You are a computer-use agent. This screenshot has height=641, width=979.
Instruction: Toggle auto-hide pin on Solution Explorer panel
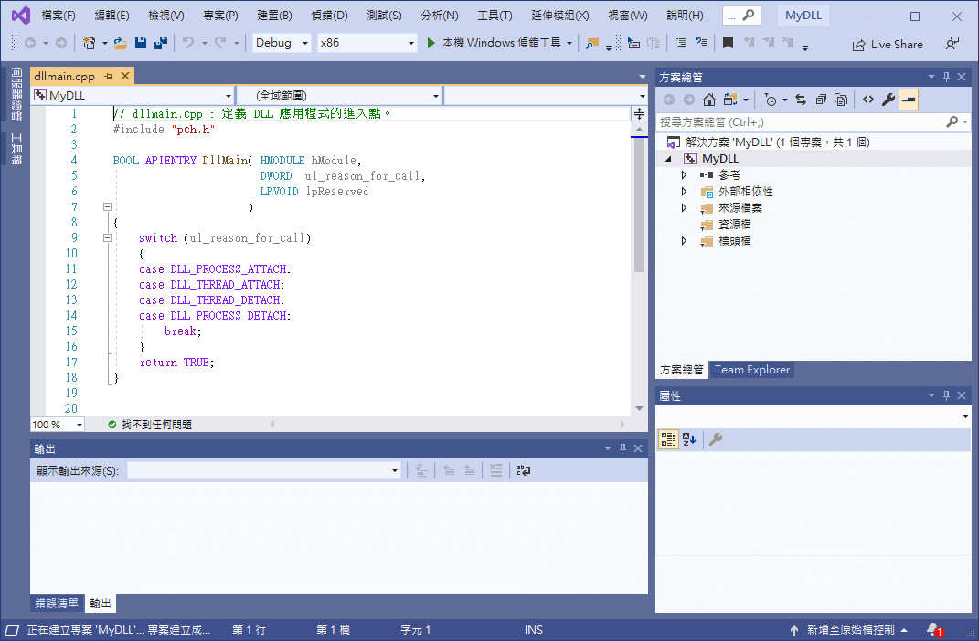coord(946,77)
